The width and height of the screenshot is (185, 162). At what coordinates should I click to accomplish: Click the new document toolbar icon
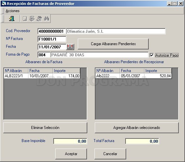[x=25, y=19]
